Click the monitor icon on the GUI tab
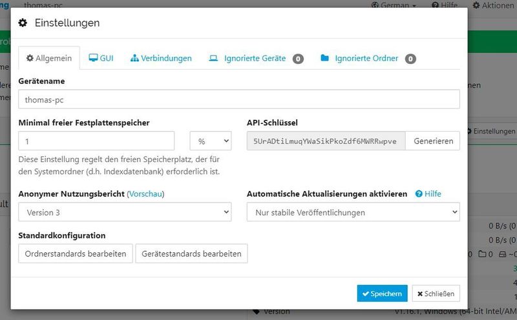This screenshot has width=517, height=320. pos(93,58)
